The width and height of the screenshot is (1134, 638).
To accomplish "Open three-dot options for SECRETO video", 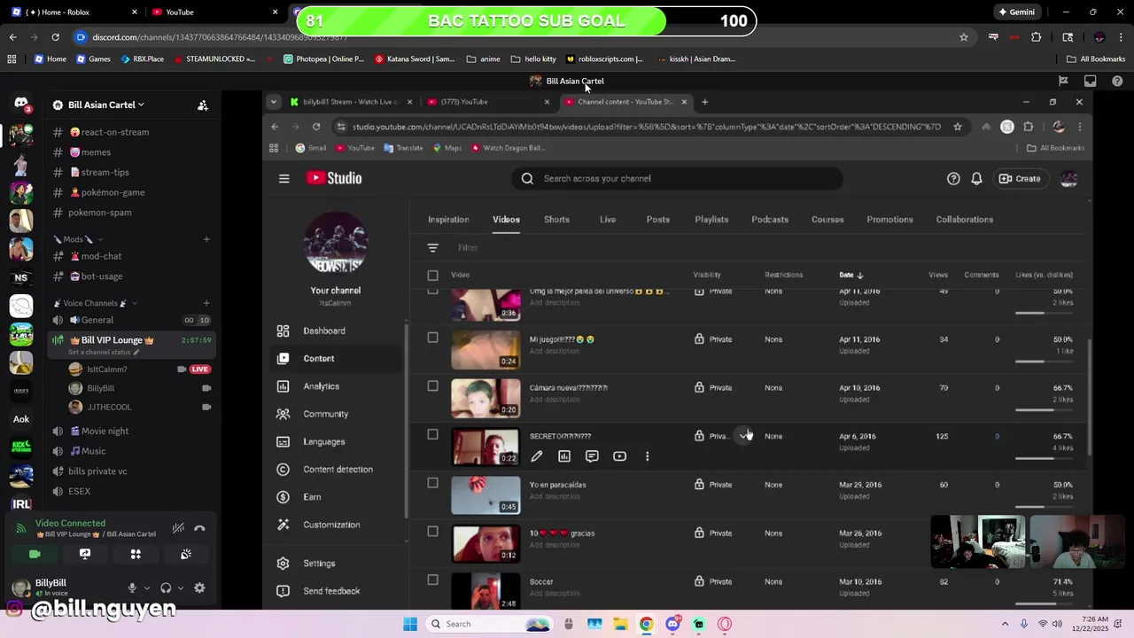I will pos(647,456).
